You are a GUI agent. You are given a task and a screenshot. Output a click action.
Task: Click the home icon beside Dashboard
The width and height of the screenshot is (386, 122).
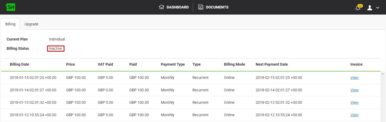161,7
